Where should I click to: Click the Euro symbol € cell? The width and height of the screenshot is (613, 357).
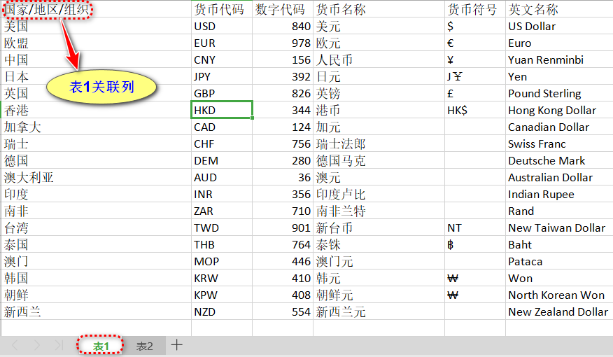click(x=474, y=43)
